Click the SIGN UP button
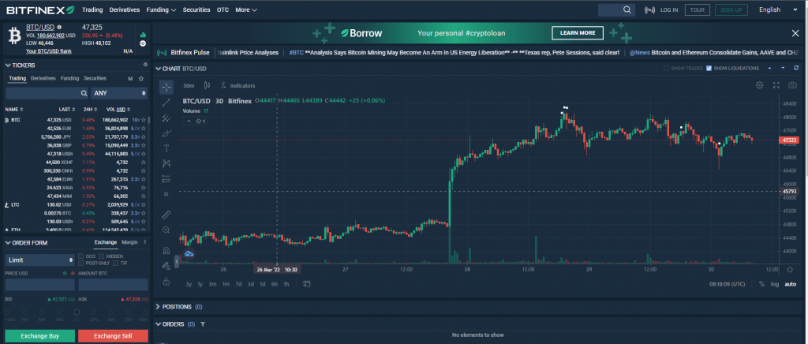Screen dimensions: 808x344 [731, 9]
